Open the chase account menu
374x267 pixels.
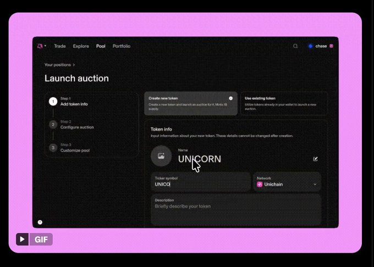point(321,46)
